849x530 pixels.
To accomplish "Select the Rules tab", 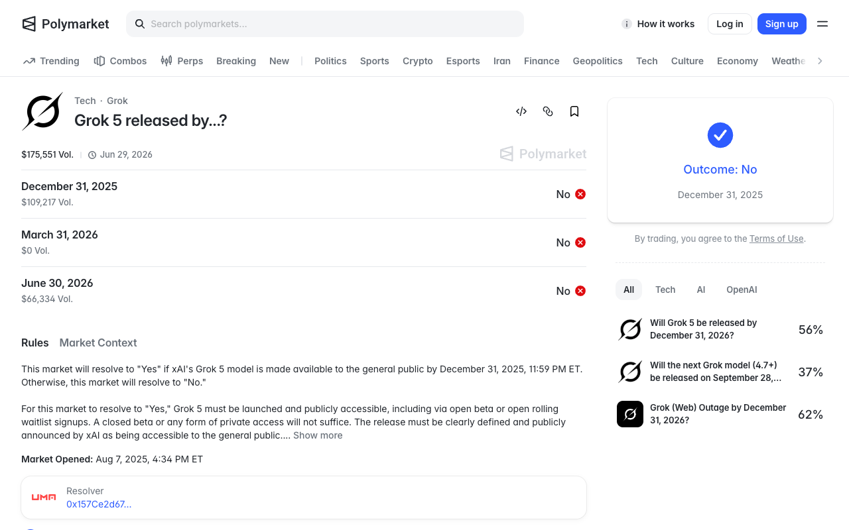I will click(x=35, y=343).
